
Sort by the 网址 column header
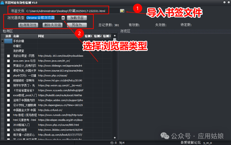[61, 36]
